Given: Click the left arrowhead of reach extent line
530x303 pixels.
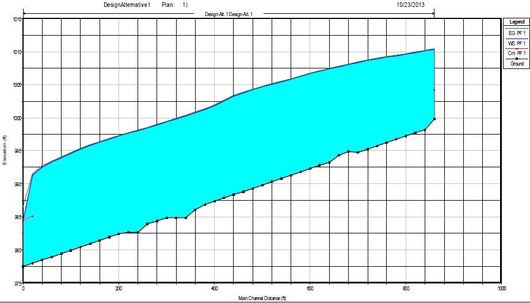Looking at the screenshot, I should click(25, 13).
